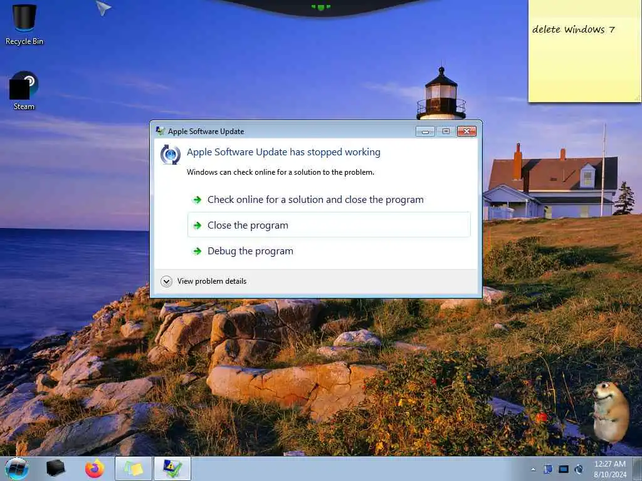Click the Show desktop strip beside the clock
Screen dimensions: 642x481
click(638, 468)
